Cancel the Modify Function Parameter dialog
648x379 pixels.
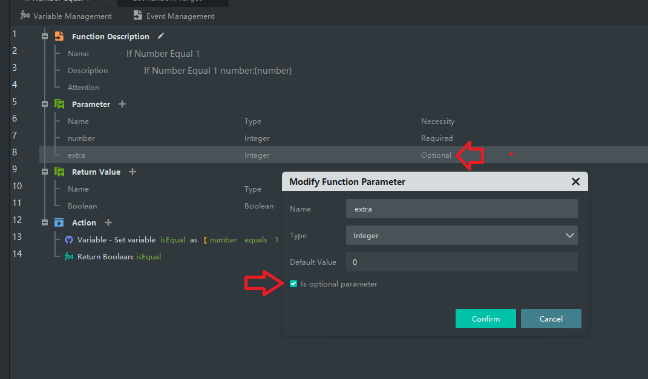pyautogui.click(x=551, y=319)
